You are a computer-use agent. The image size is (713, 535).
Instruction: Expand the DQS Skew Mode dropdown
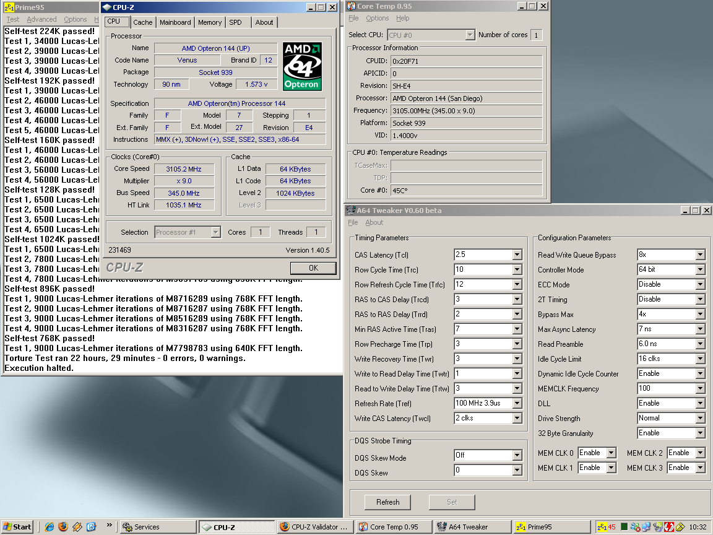tap(517, 456)
